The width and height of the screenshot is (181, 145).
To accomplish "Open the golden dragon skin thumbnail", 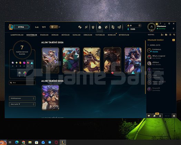I will tap(92, 60).
